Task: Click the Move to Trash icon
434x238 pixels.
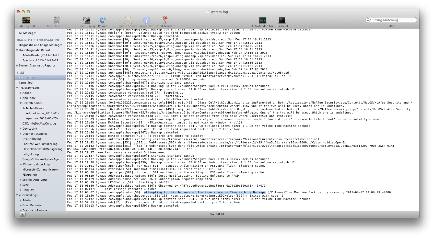Action: [x=56, y=20]
